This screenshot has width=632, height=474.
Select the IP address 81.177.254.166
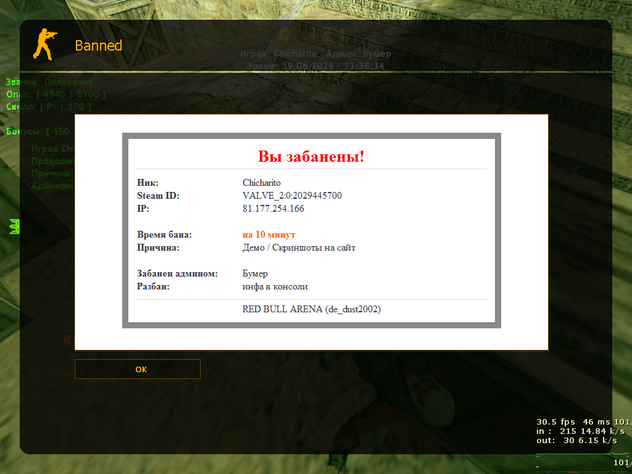[273, 209]
